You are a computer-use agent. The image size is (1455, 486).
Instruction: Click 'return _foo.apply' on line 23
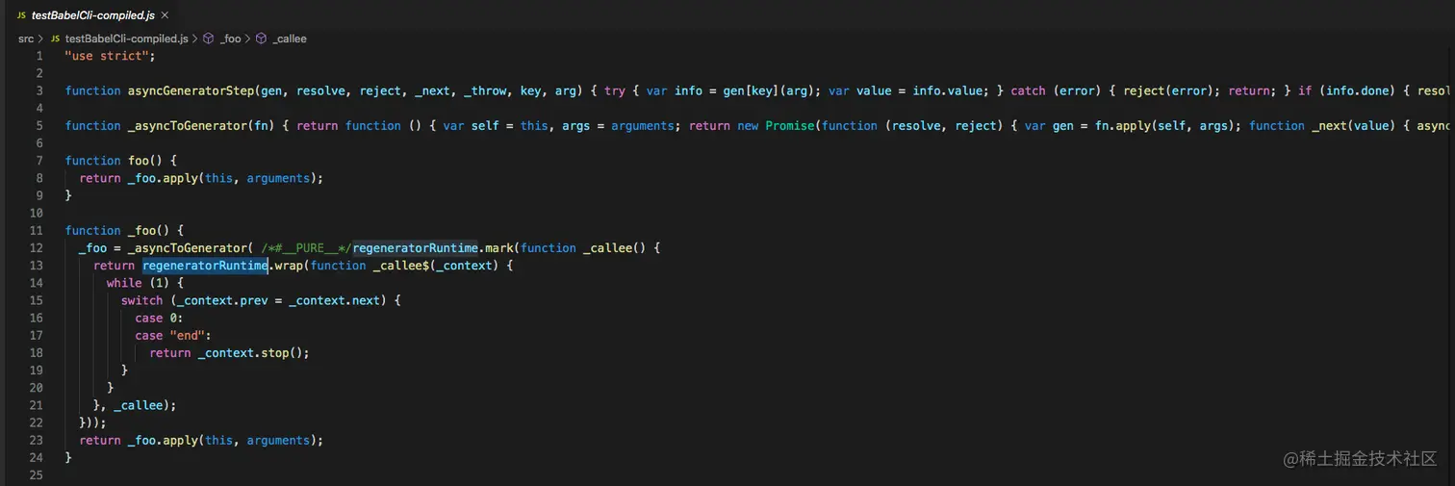pyautogui.click(x=139, y=440)
